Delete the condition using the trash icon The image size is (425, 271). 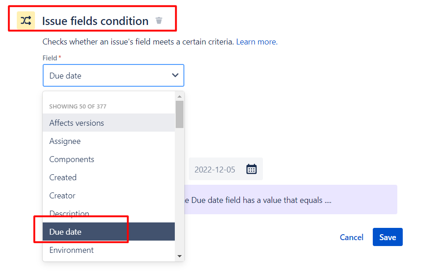(158, 20)
